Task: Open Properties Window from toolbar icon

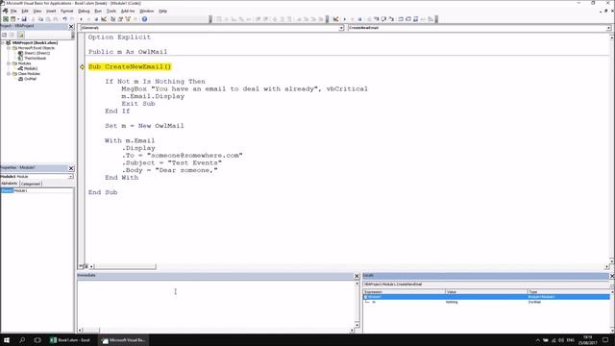Action: (x=120, y=19)
